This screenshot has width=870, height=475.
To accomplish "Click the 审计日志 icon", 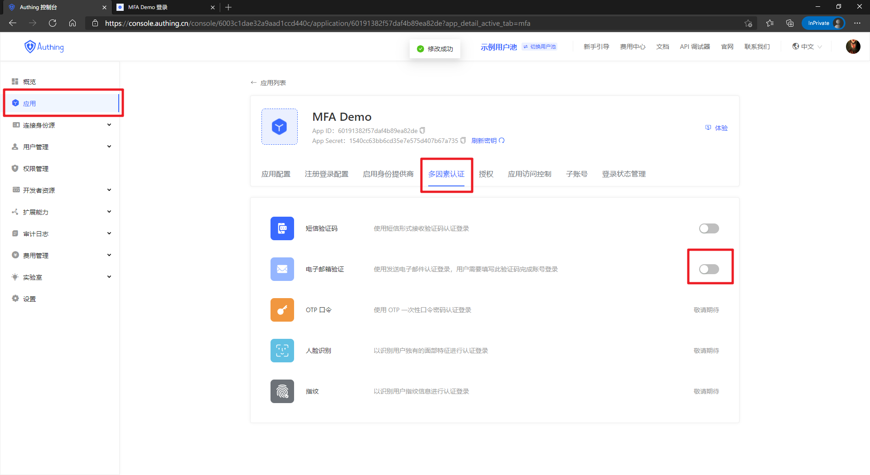I will point(15,233).
